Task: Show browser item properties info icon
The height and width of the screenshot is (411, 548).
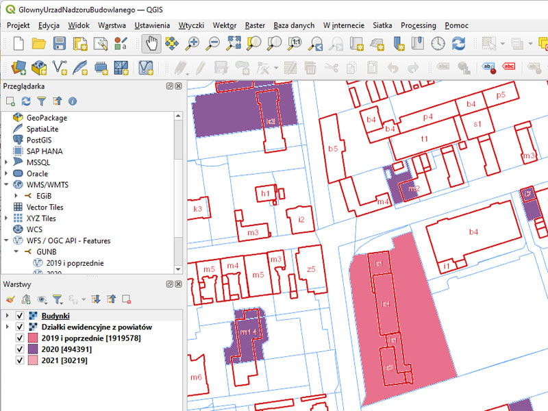Action: pyautogui.click(x=73, y=101)
